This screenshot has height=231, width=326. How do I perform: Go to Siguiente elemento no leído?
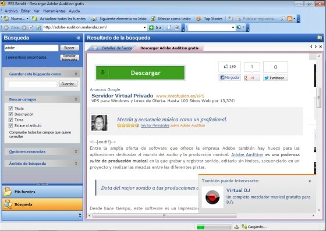coord(119,19)
